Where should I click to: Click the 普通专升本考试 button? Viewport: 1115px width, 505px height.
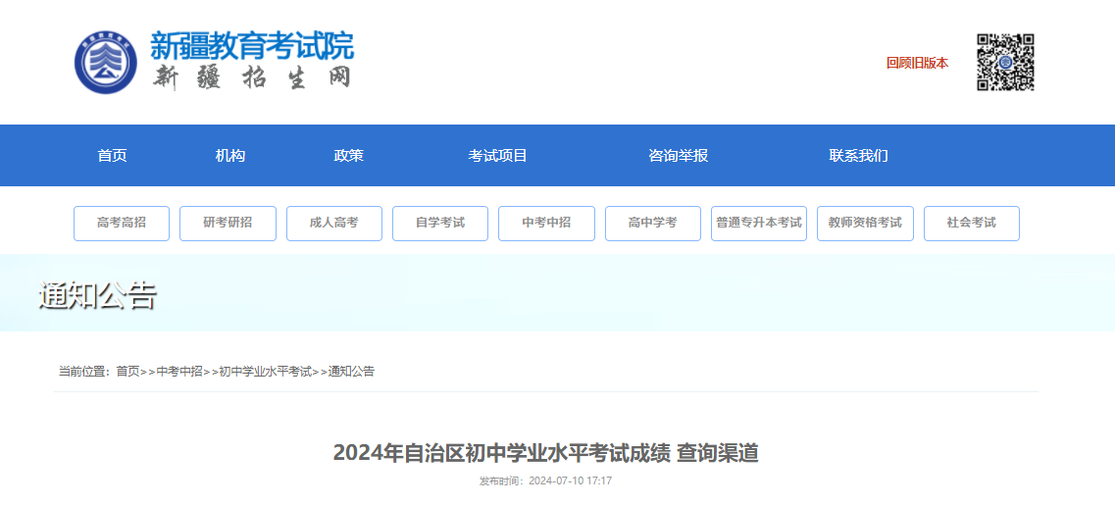tap(759, 224)
